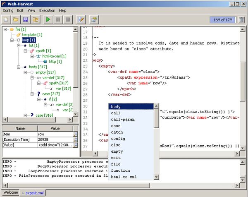Screen dimensions: 248x197
Task: Click the http globe icon in tree
Action: (x=45, y=61)
